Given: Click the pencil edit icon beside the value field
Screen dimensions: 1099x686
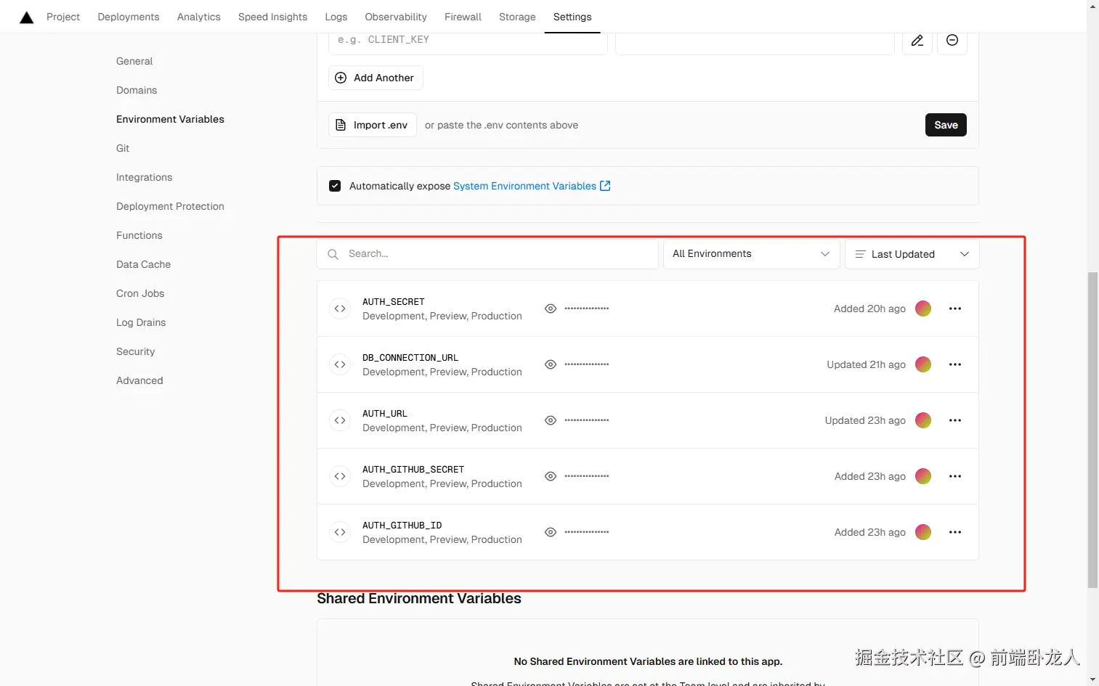Looking at the screenshot, I should click(x=917, y=41).
